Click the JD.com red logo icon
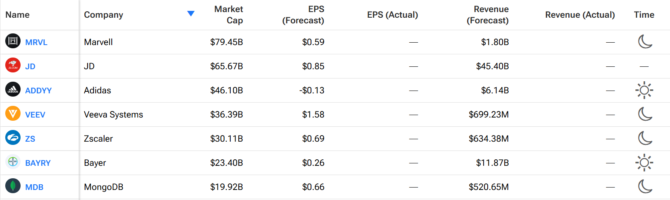The width and height of the screenshot is (670, 200). pyautogui.click(x=13, y=65)
